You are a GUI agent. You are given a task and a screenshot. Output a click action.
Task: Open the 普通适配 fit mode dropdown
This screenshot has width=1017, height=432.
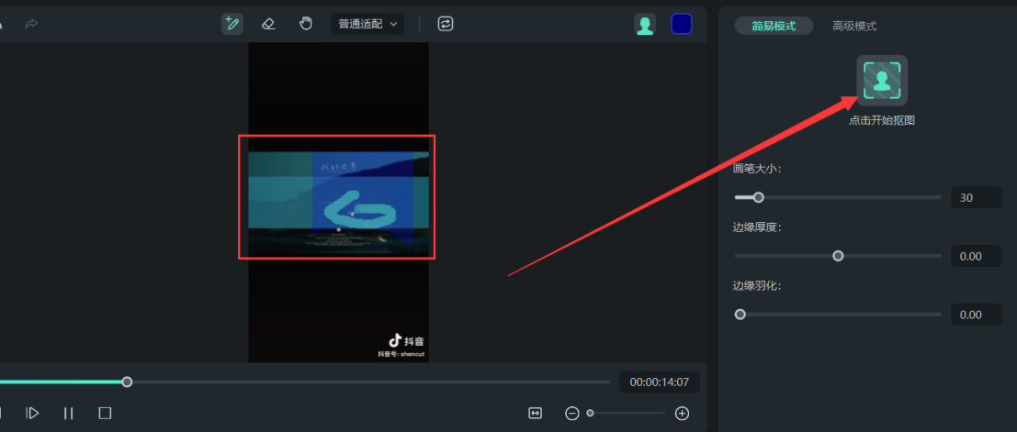pos(367,24)
